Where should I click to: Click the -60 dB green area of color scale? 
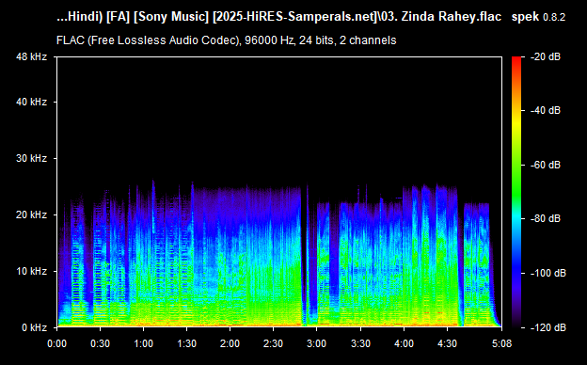click(x=516, y=165)
